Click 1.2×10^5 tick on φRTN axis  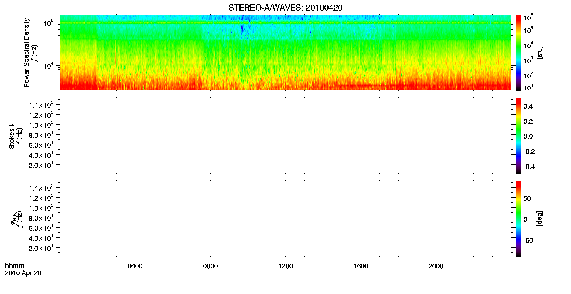click(x=41, y=198)
